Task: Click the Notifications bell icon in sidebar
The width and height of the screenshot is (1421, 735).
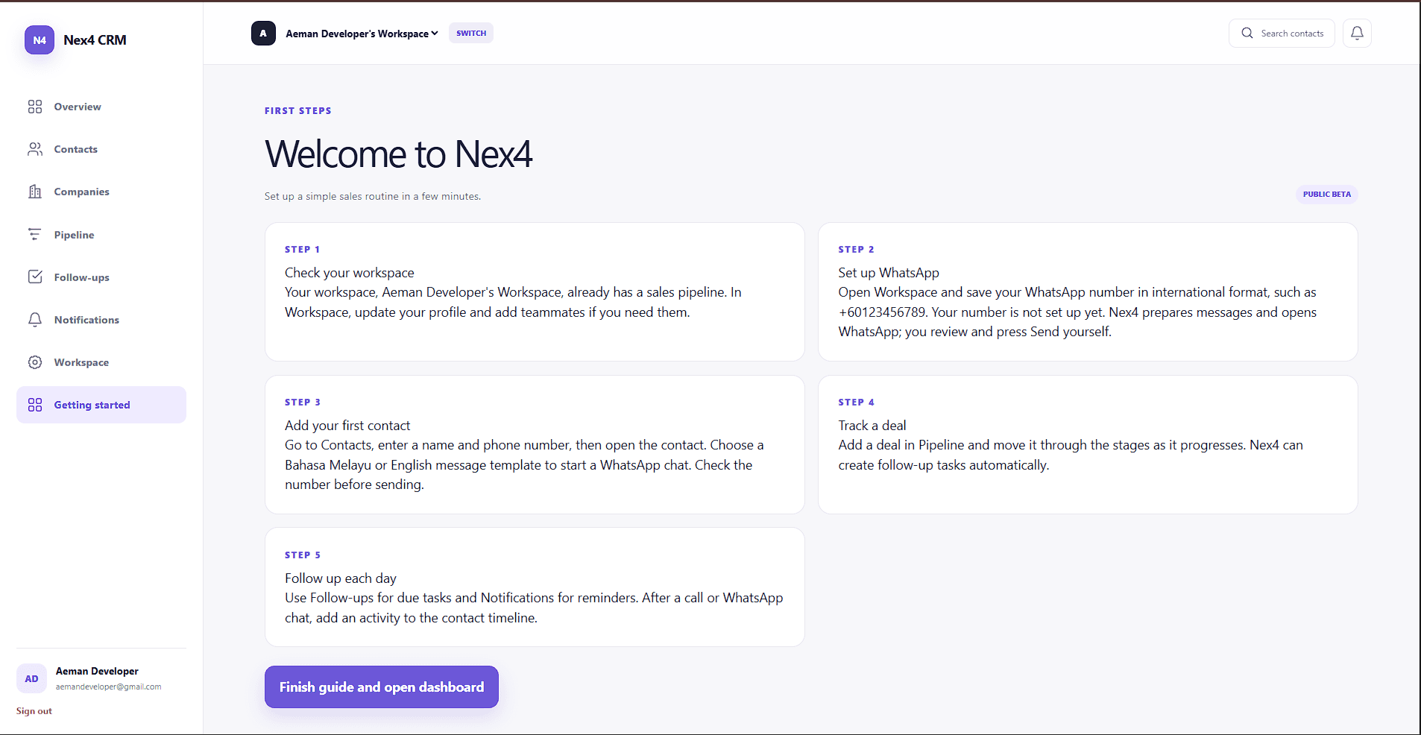Action: [x=35, y=320]
